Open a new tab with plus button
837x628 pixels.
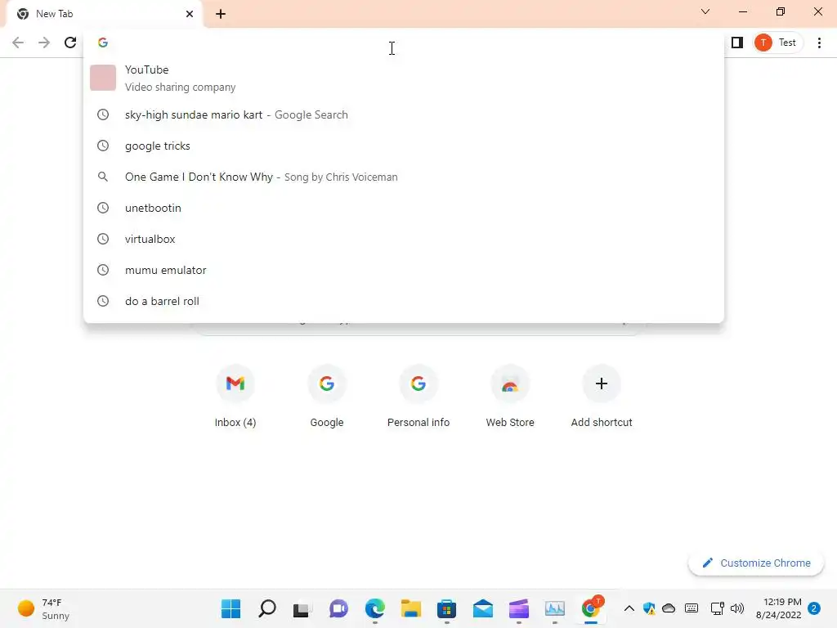[221, 14]
